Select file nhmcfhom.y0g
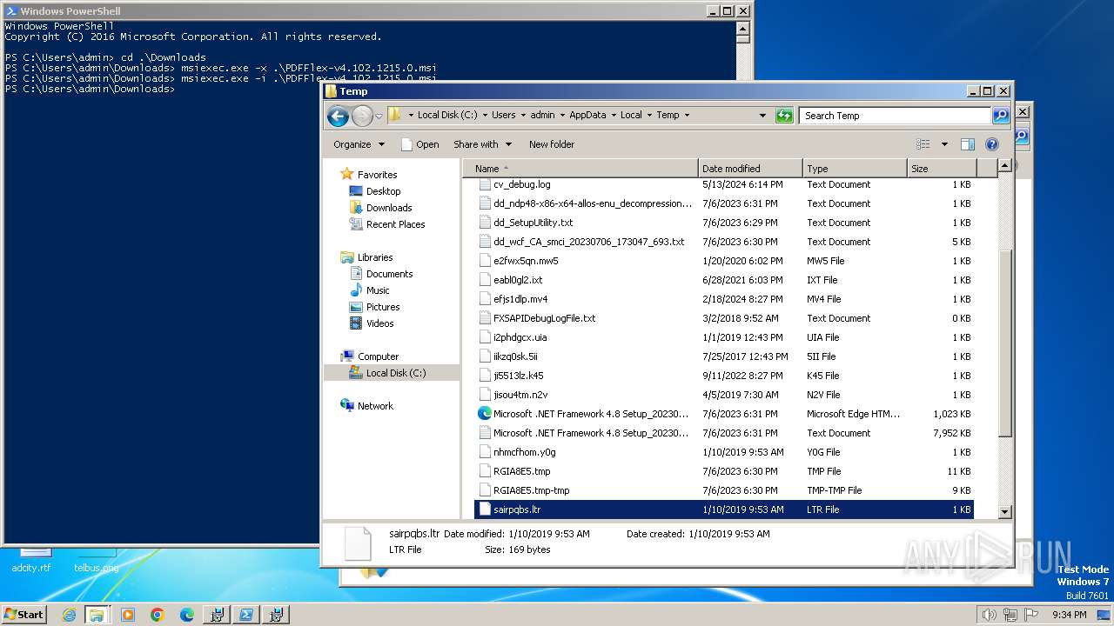1114x626 pixels. [524, 452]
